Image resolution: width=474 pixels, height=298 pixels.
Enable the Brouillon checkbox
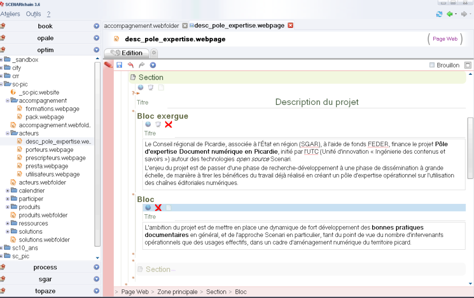pos(432,65)
